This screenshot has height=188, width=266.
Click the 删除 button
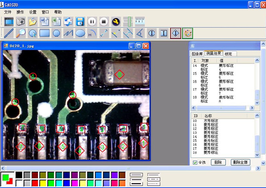[218, 162]
